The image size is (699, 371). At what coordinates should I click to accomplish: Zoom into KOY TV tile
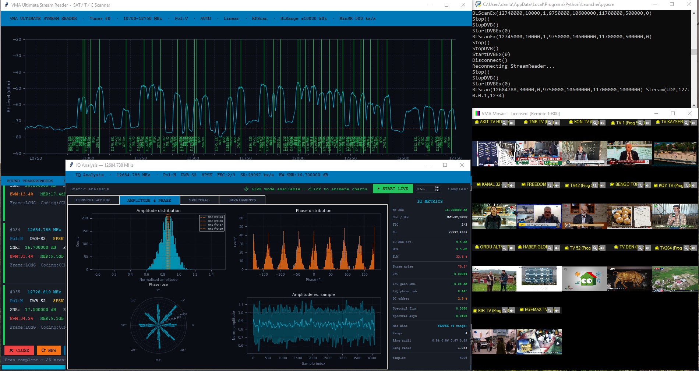coord(686,185)
